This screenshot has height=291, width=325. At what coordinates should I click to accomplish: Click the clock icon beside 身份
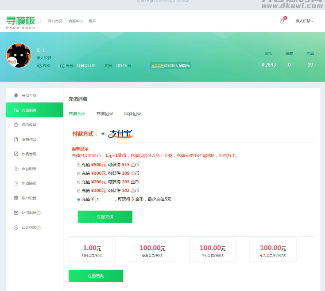pos(62,66)
